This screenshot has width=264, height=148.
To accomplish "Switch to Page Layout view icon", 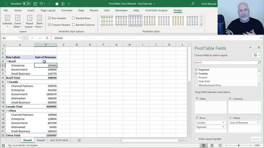I will pyautogui.click(x=212, y=145).
